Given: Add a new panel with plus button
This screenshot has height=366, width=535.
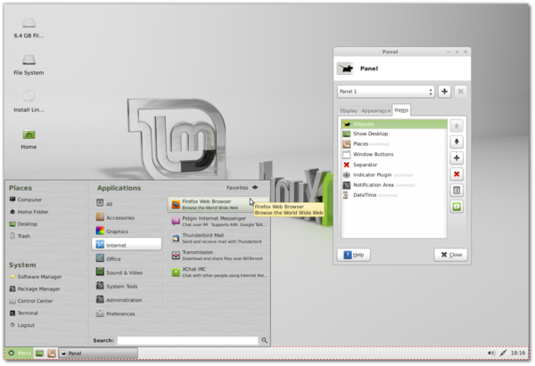Looking at the screenshot, I should [444, 92].
